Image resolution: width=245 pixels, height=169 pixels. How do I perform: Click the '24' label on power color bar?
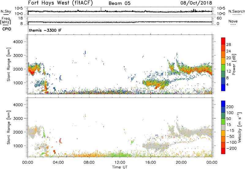coord(228,51)
